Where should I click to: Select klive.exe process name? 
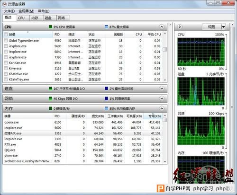click(x=15, y=68)
